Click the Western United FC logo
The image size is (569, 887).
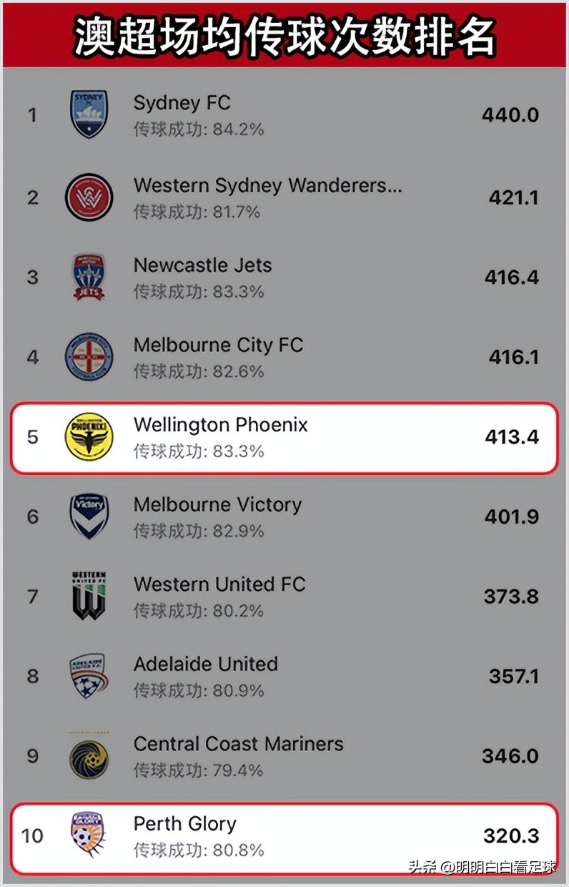click(x=89, y=595)
